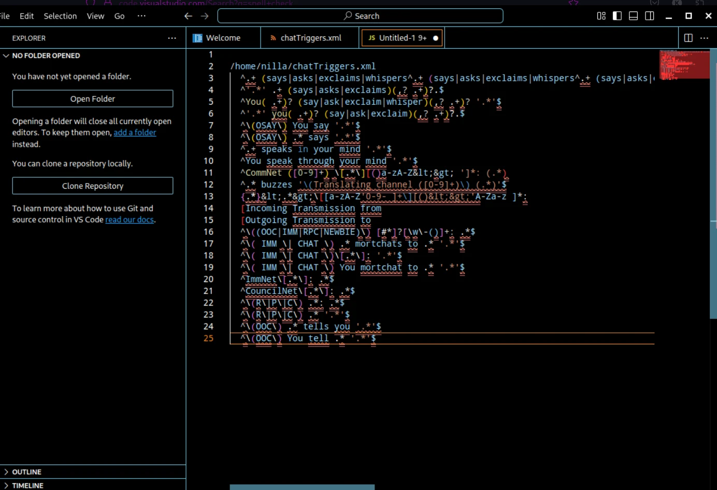
Task: Open editor More Actions ellipsis menu
Action: [704, 38]
